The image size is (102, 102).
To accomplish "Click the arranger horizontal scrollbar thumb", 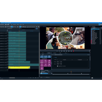I will pos(12,78).
